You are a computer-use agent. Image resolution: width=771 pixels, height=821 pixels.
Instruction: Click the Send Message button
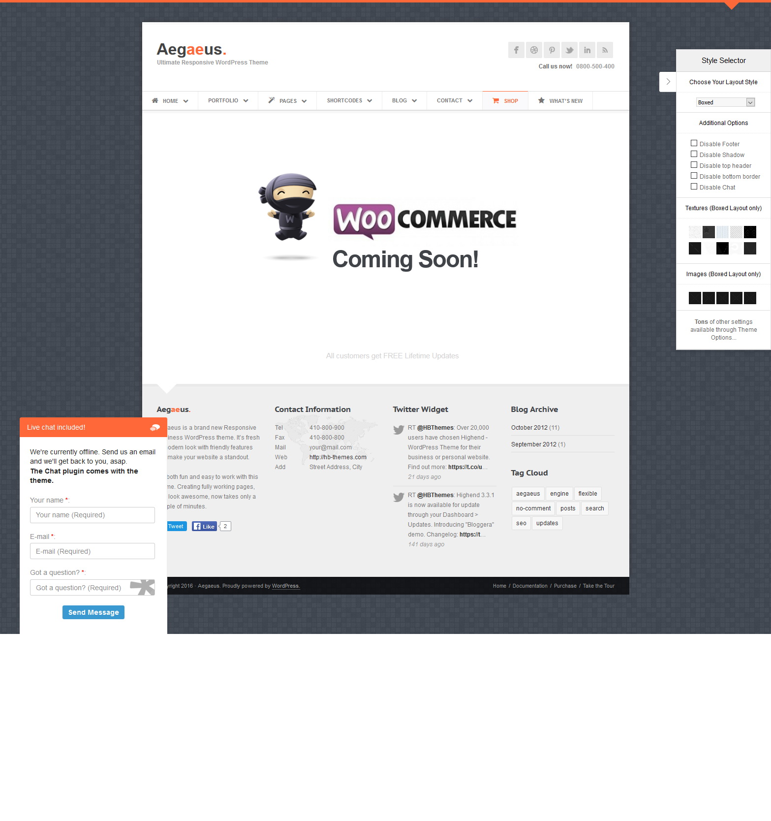pos(93,612)
